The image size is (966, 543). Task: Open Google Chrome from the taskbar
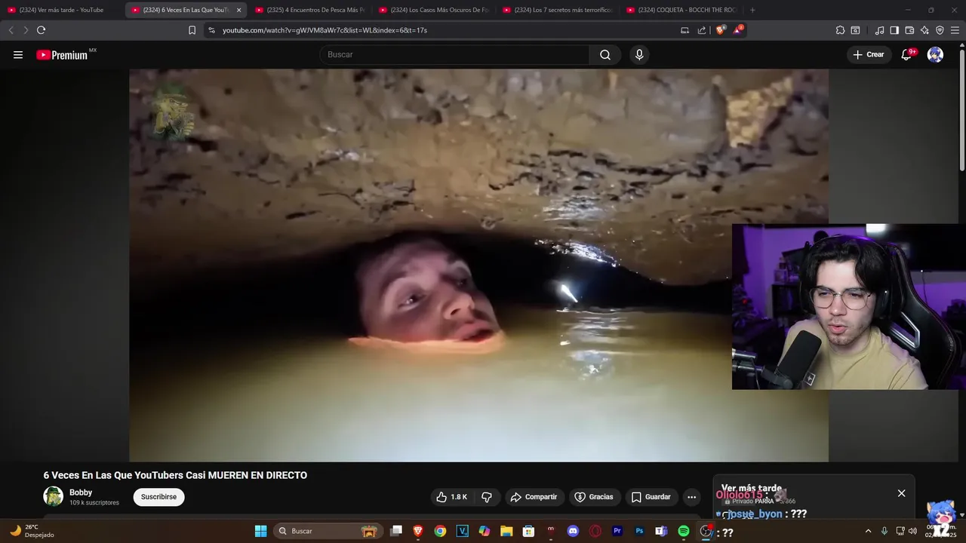click(x=440, y=531)
